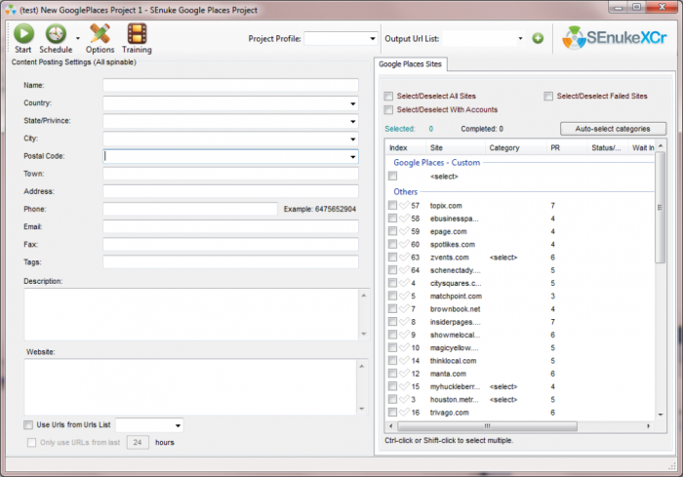Check the topix.com site checkbox
The width and height of the screenshot is (683, 477).
(x=392, y=205)
